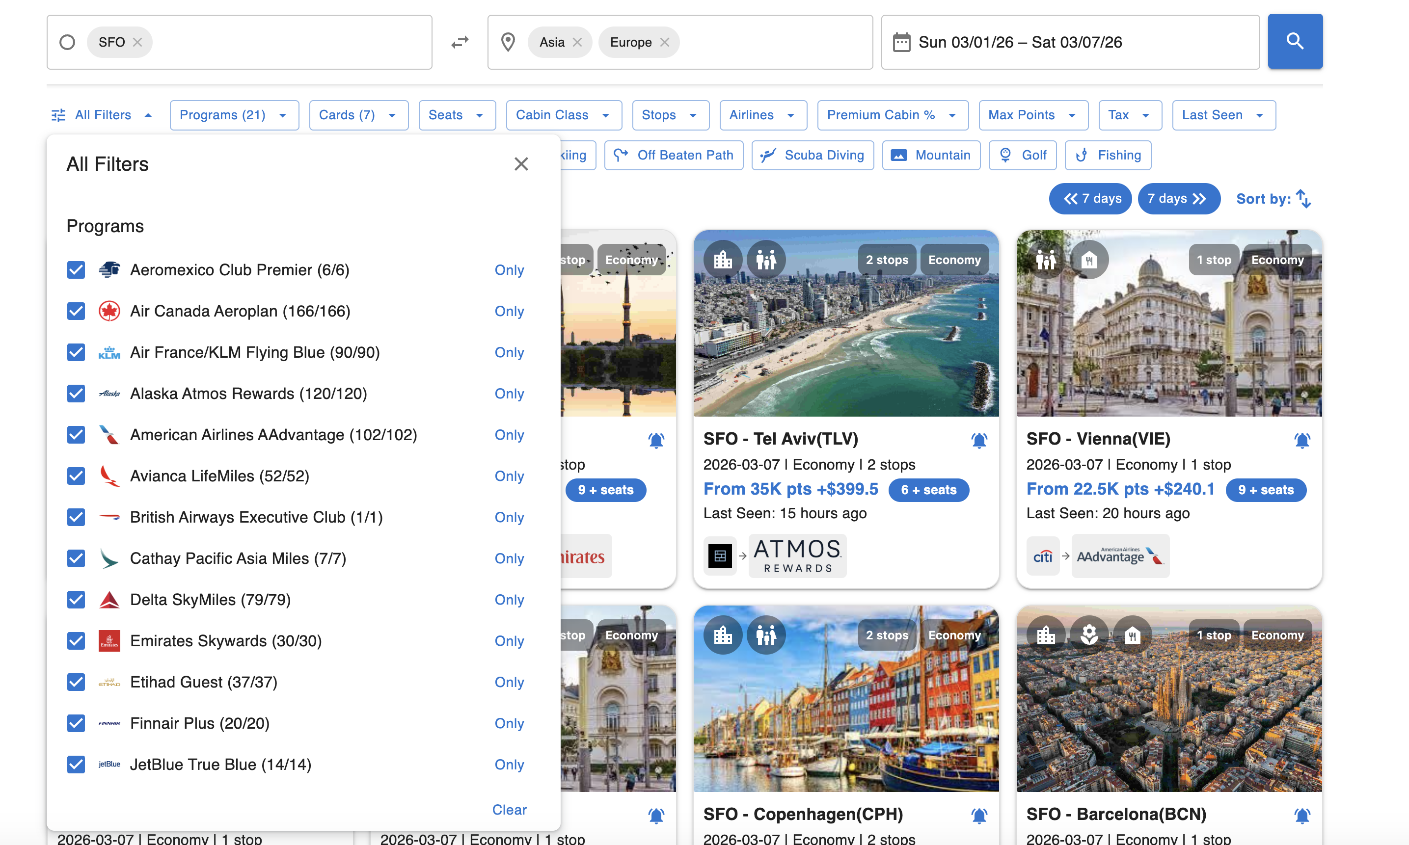Viewport: 1409px width, 845px height.
Task: Open the Cards (7) dropdown
Action: click(x=358, y=115)
